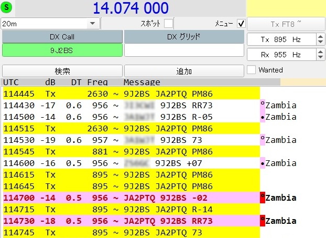This screenshot has width=326, height=238.
Task: Decrease the Rx 955 Hz frequency
Action: pos(320,57)
